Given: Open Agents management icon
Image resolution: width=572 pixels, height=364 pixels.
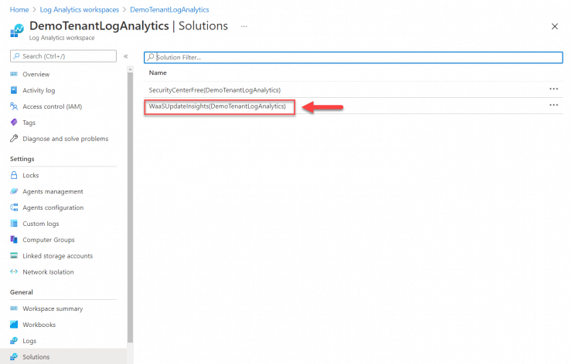Looking at the screenshot, I should (x=14, y=191).
